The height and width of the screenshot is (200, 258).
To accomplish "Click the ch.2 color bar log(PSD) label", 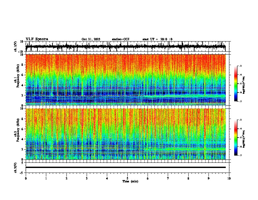I will (244, 139).
